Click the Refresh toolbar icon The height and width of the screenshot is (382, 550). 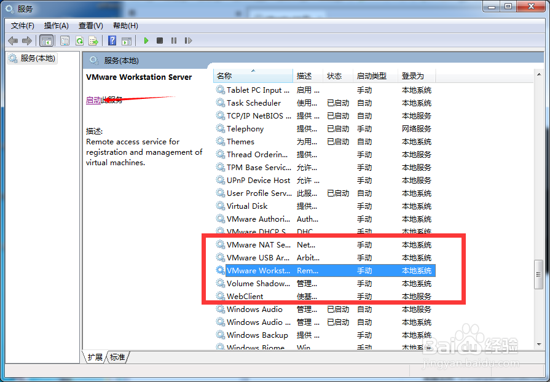click(80, 41)
